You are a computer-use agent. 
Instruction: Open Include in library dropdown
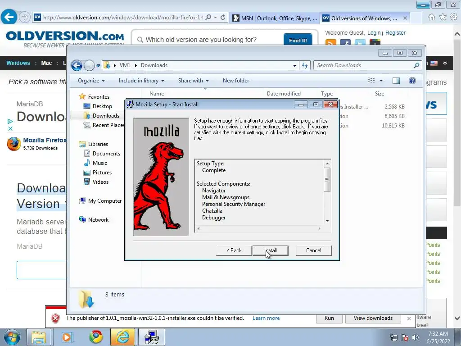pos(141,81)
